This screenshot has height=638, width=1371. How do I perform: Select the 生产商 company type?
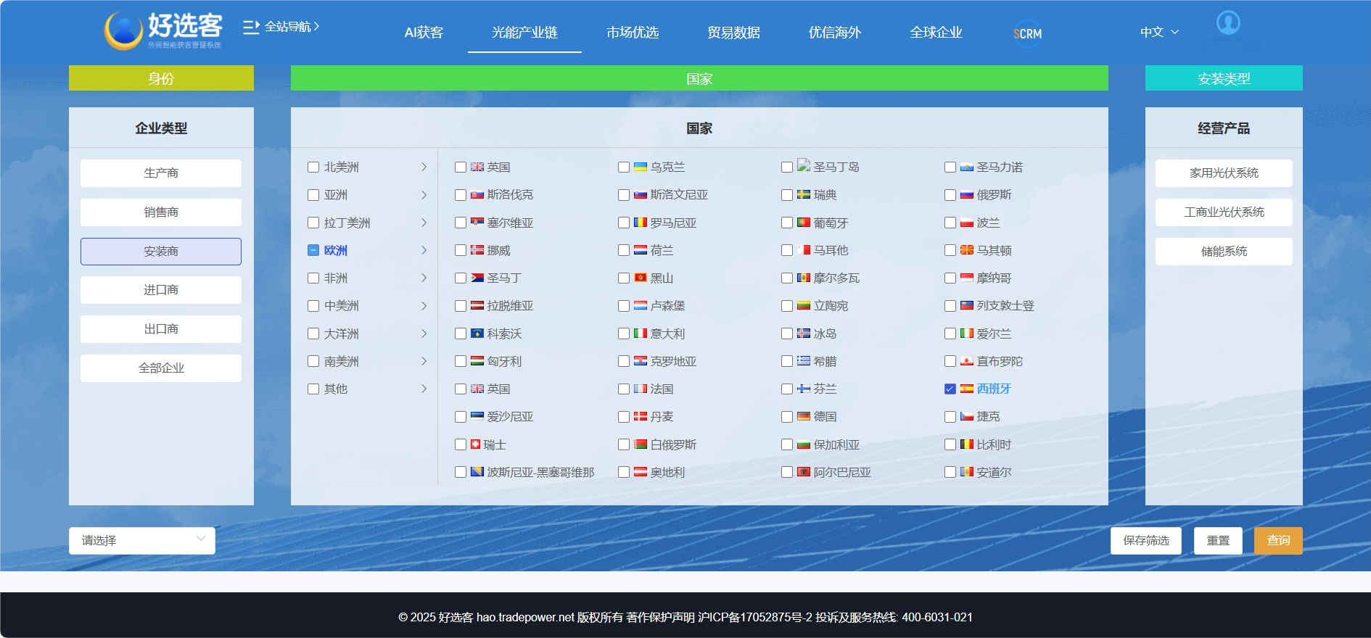[x=161, y=173]
